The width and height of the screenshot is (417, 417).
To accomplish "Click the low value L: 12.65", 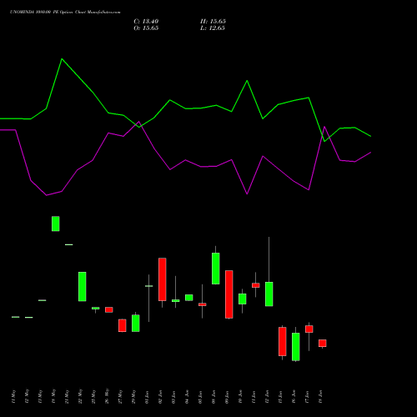I will 213,28.
